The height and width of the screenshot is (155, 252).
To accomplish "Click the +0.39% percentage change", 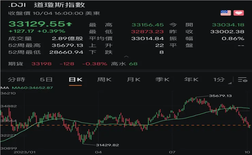I will (x=51, y=31).
